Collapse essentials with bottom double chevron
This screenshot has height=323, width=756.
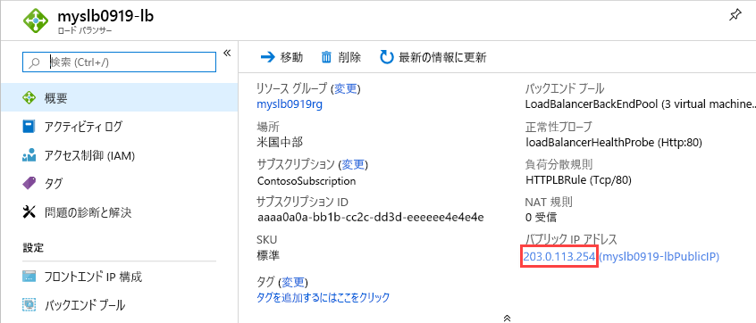[x=507, y=319]
